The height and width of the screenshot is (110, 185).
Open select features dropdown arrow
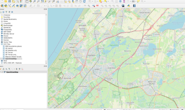coord(92,1)
